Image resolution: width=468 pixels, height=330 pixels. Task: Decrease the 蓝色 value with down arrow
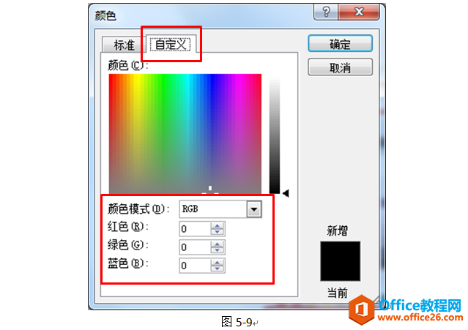(217, 269)
